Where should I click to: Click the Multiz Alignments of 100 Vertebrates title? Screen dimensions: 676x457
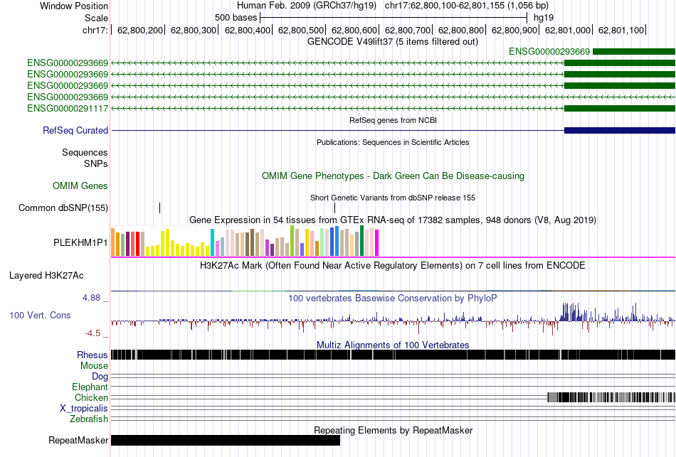393,345
